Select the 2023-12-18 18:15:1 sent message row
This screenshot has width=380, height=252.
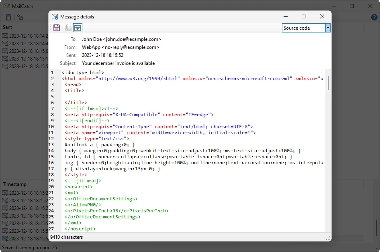pos(25,59)
